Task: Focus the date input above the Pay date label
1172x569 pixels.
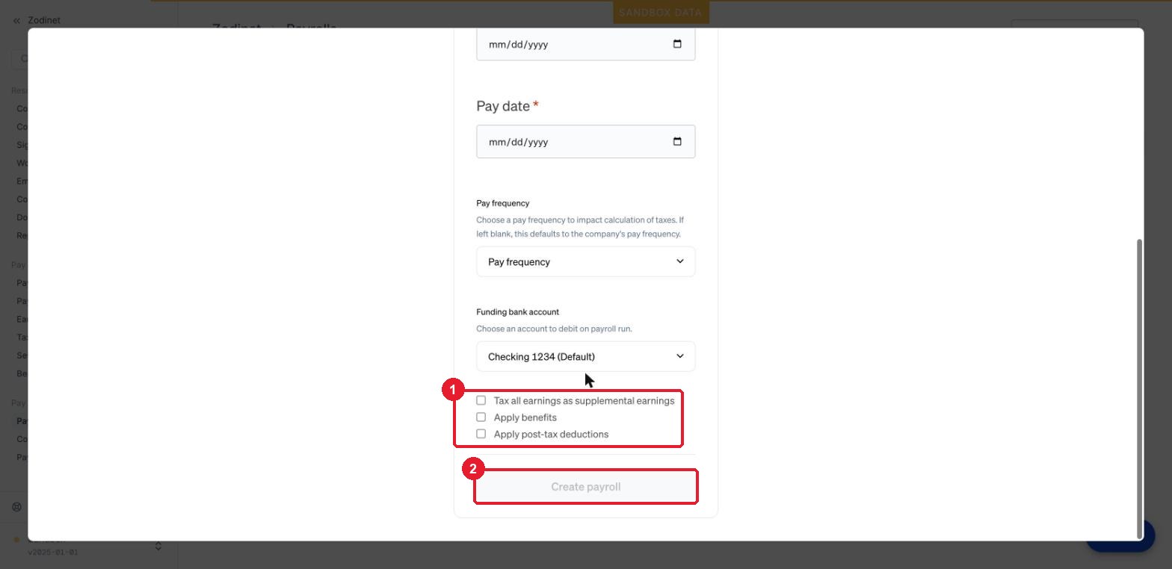Action: pos(586,44)
